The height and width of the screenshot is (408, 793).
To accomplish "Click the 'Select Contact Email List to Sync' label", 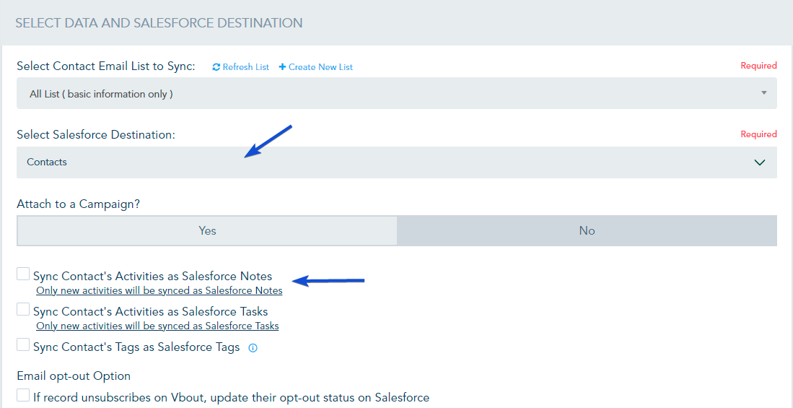I will tap(106, 66).
